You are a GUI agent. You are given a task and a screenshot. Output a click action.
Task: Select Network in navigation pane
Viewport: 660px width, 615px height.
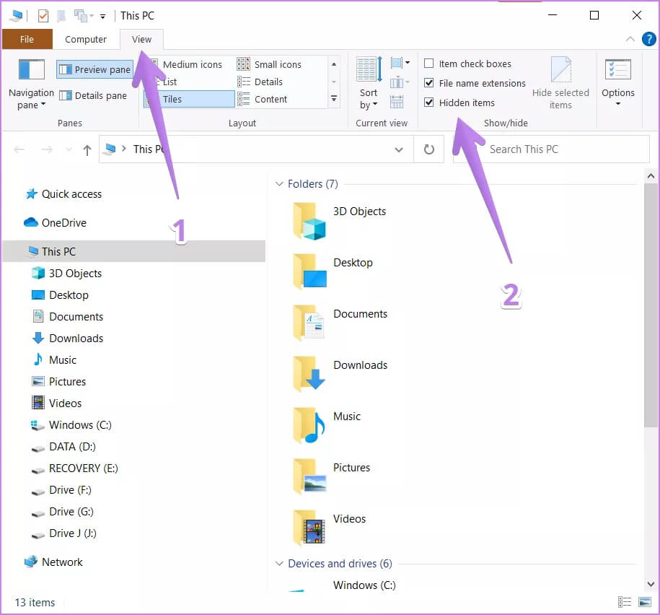[x=53, y=562]
